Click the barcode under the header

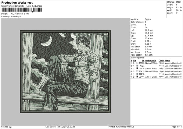[x=22, y=10]
